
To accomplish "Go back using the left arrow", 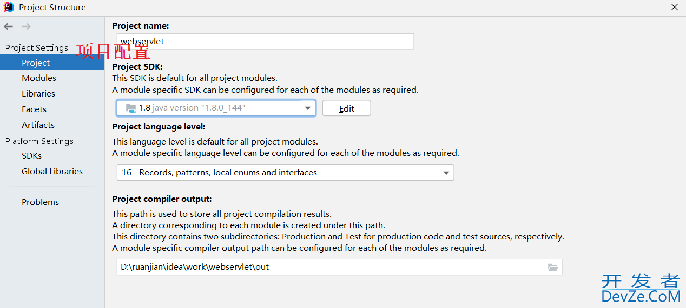I will point(8,26).
